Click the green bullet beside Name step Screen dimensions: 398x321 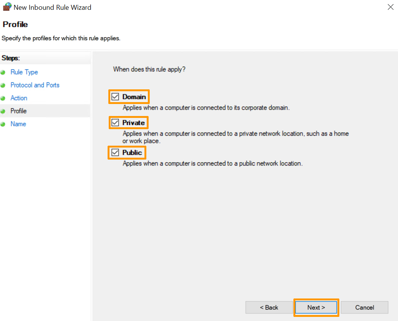3,124
